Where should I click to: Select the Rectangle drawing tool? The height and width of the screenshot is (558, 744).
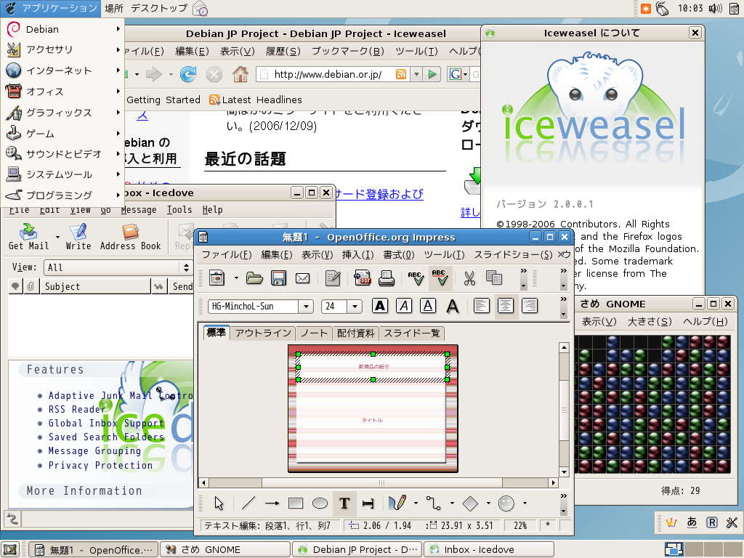pyautogui.click(x=296, y=504)
